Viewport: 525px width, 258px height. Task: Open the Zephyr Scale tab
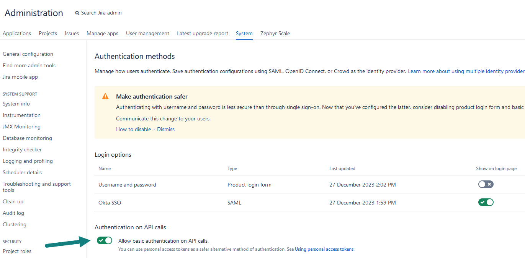point(275,34)
